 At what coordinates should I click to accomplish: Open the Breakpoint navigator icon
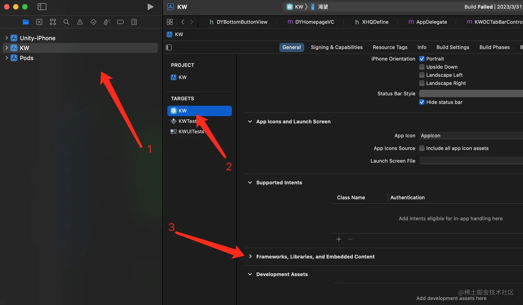tap(120, 22)
